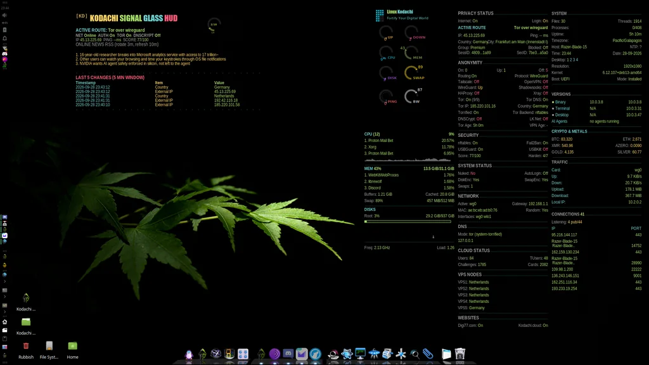Expand the chevron directly above the home icon
Image resolution: width=649 pixels, height=365 pixels.
coord(4,312)
